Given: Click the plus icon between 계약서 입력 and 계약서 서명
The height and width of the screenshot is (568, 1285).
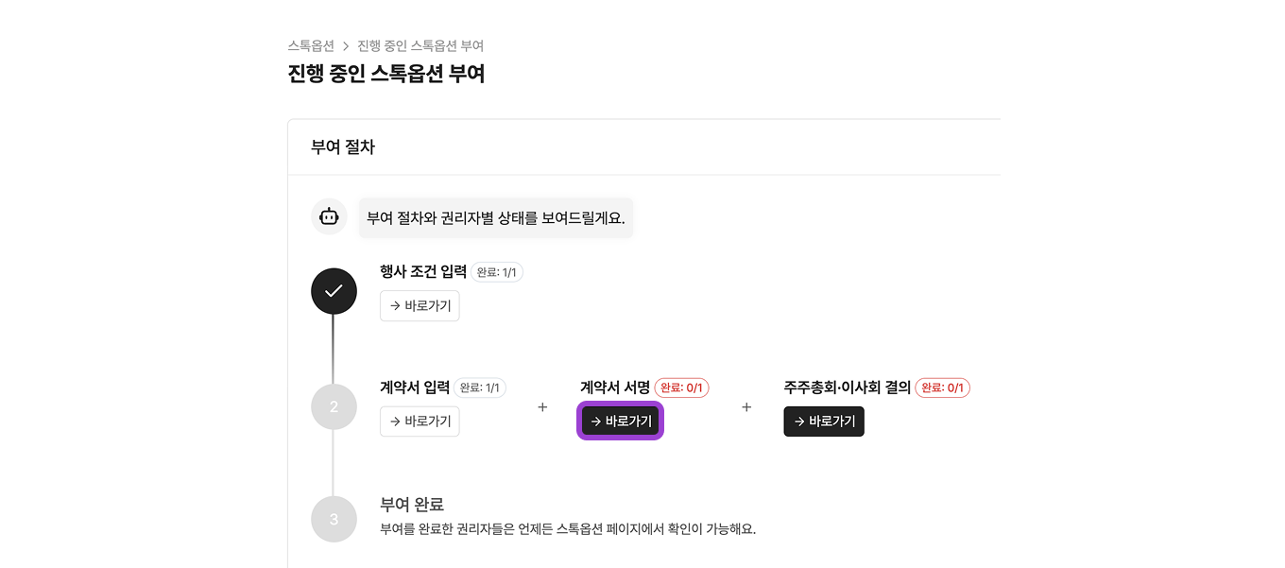Looking at the screenshot, I should (x=542, y=406).
